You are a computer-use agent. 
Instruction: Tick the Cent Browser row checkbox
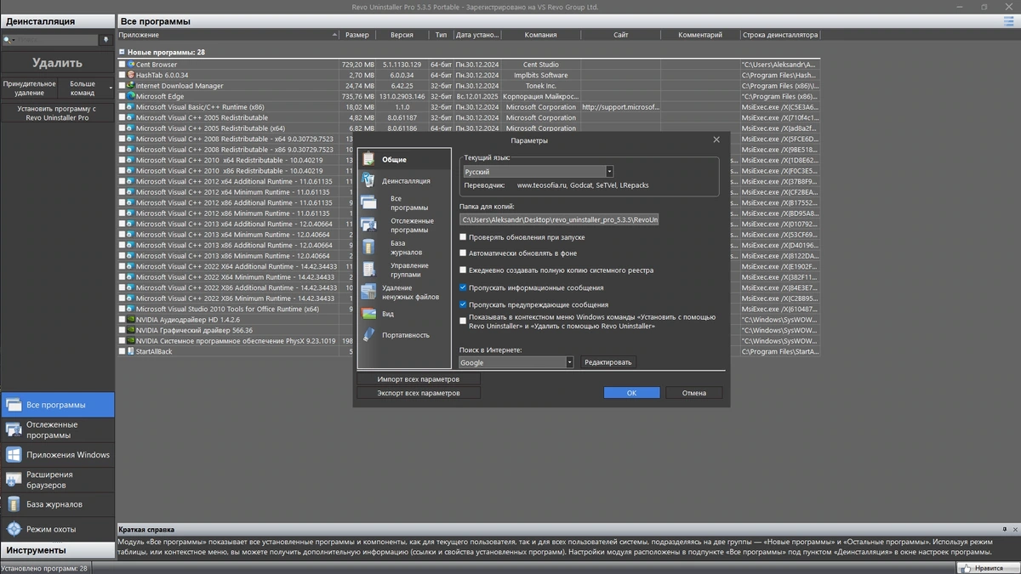coord(122,65)
